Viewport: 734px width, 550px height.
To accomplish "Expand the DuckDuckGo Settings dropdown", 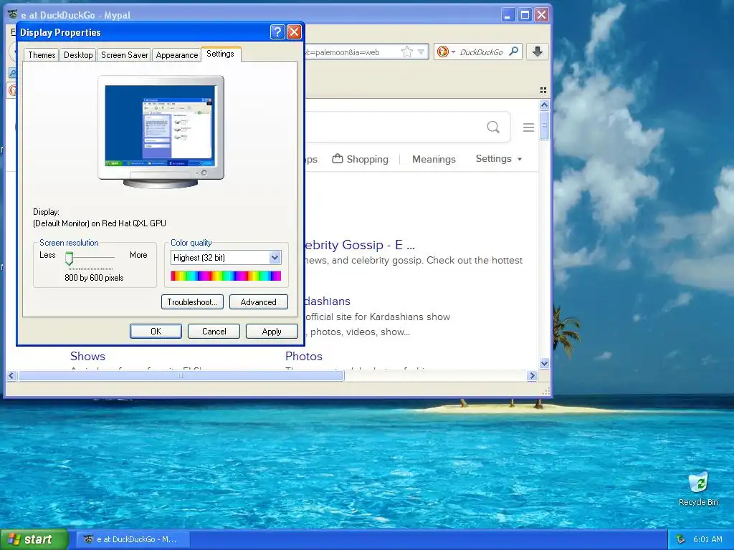I will coord(499,158).
